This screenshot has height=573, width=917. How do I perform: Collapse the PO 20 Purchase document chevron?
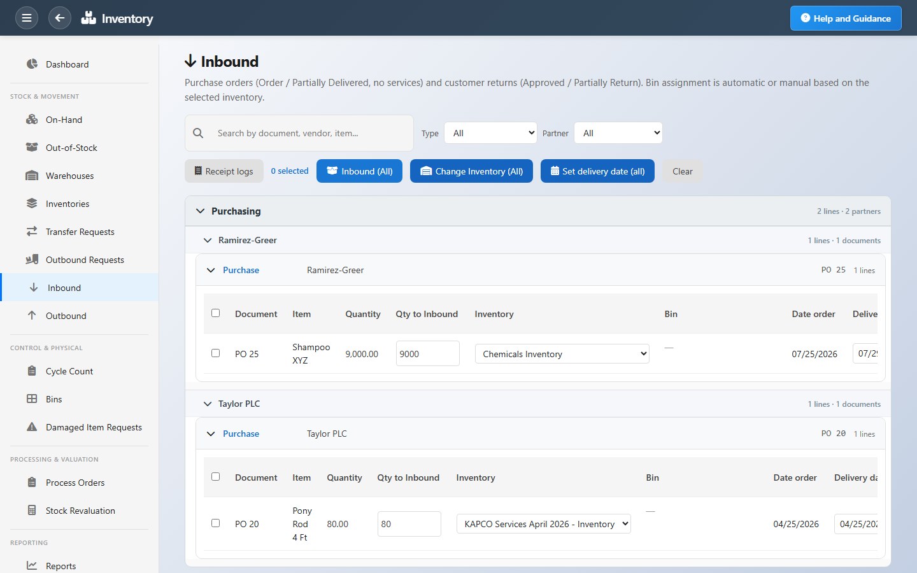(211, 434)
